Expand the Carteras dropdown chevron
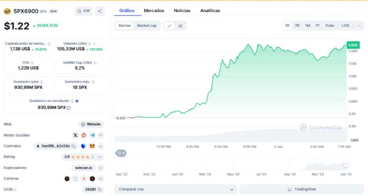Screen dimensions: 368x196 click(x=101, y=179)
